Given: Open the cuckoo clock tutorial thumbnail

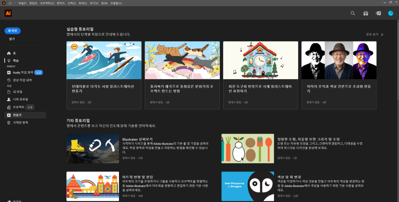Looking at the screenshot, I should tap(261, 60).
